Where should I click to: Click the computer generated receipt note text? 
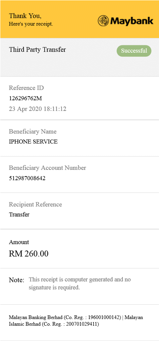[x=80, y=284]
